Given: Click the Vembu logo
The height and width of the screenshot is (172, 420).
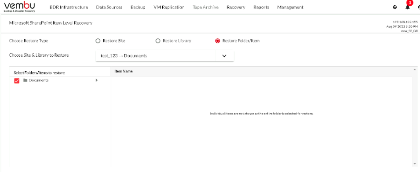Looking at the screenshot, I should (19, 7).
